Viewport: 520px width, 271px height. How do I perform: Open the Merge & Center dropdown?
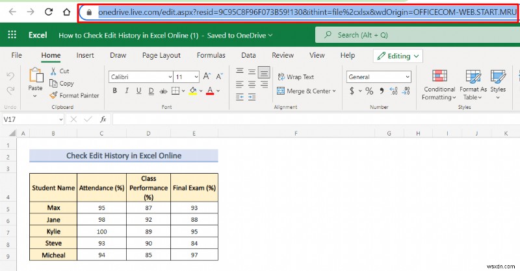(x=334, y=91)
